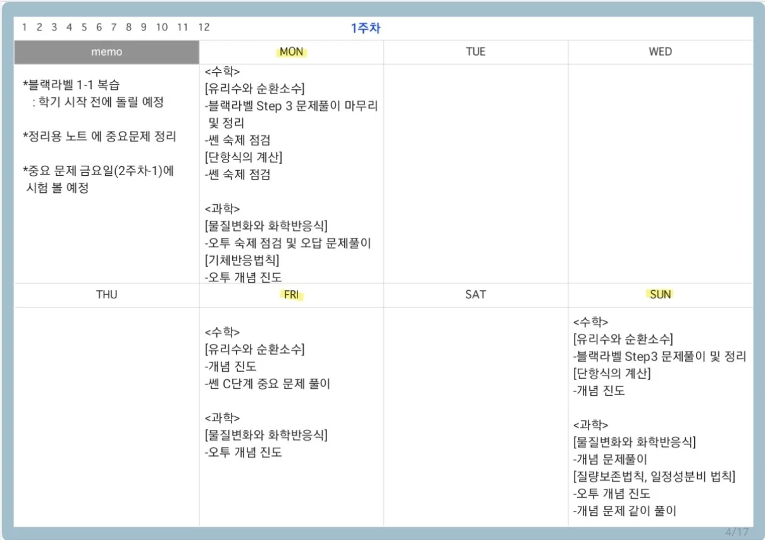Click the SAT day header
The height and width of the screenshot is (540, 765).
(x=476, y=295)
